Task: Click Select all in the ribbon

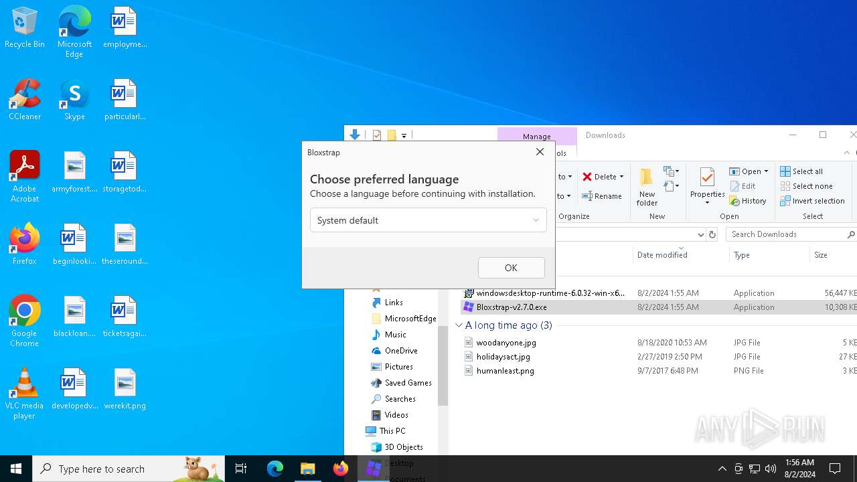Action: [x=801, y=171]
